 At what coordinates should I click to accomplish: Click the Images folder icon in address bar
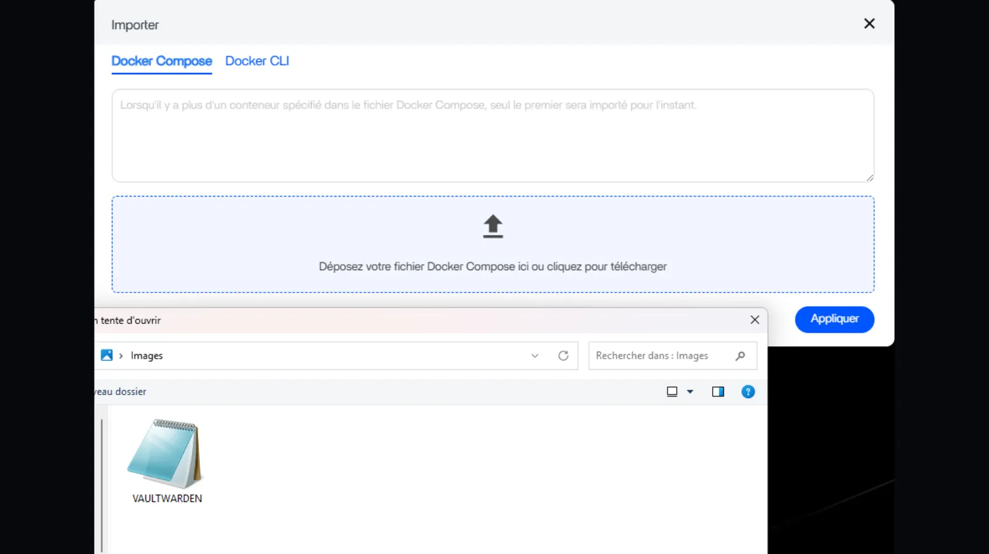(x=107, y=356)
